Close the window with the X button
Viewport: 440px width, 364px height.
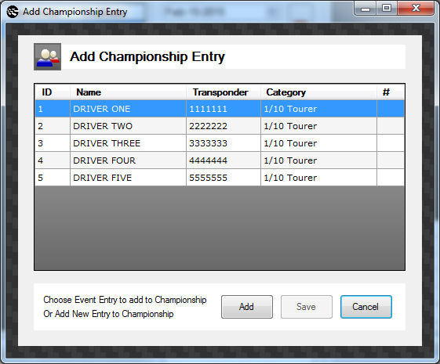[416, 9]
